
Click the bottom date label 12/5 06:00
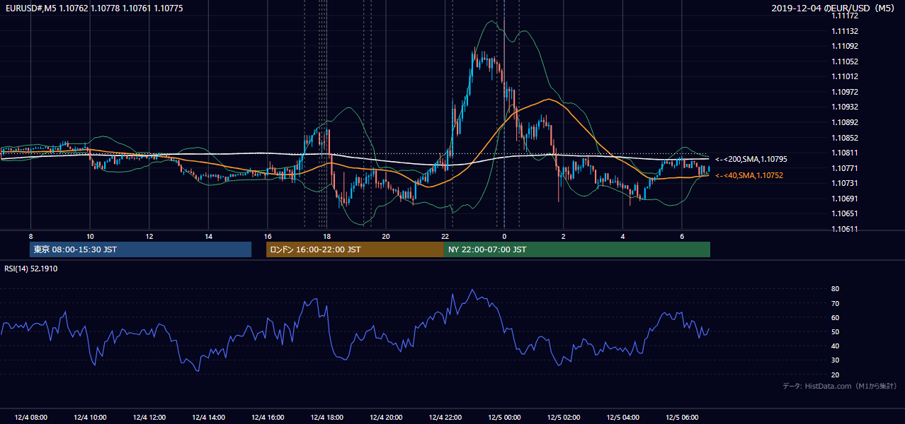tap(682, 418)
